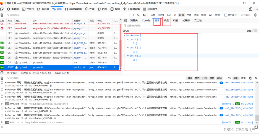Switch to the 安全性 security tab
The height and width of the screenshot is (134, 259).
[x=198, y=21]
